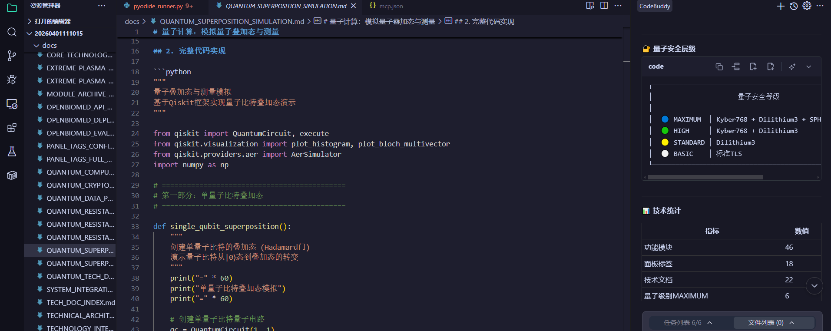
Task: Open the container box view in activity bar
Action: coord(12,175)
